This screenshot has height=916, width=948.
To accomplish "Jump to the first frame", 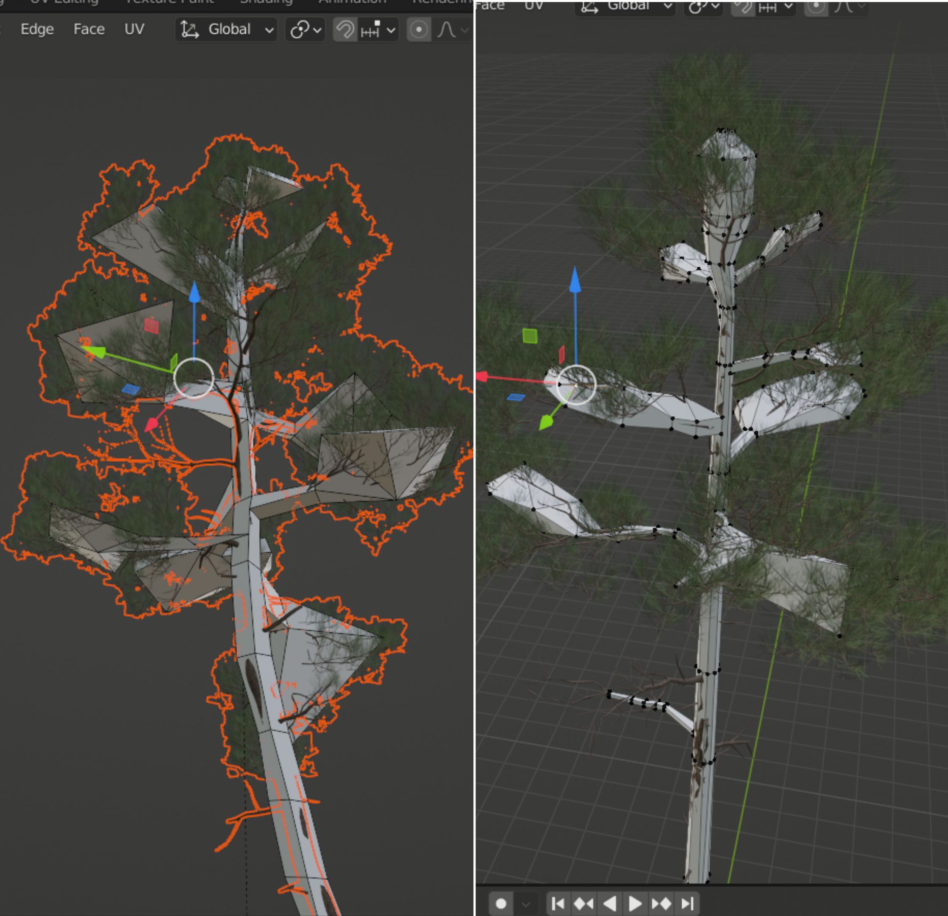I will pos(558,903).
